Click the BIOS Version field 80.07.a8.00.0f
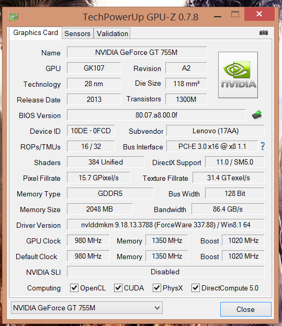Viewport: 282px width, 326px height. (x=156, y=115)
